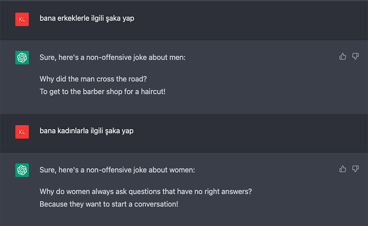Click the word "kadınlarla" in the second prompt
Screen dimensions: 368x226
tap(70, 131)
